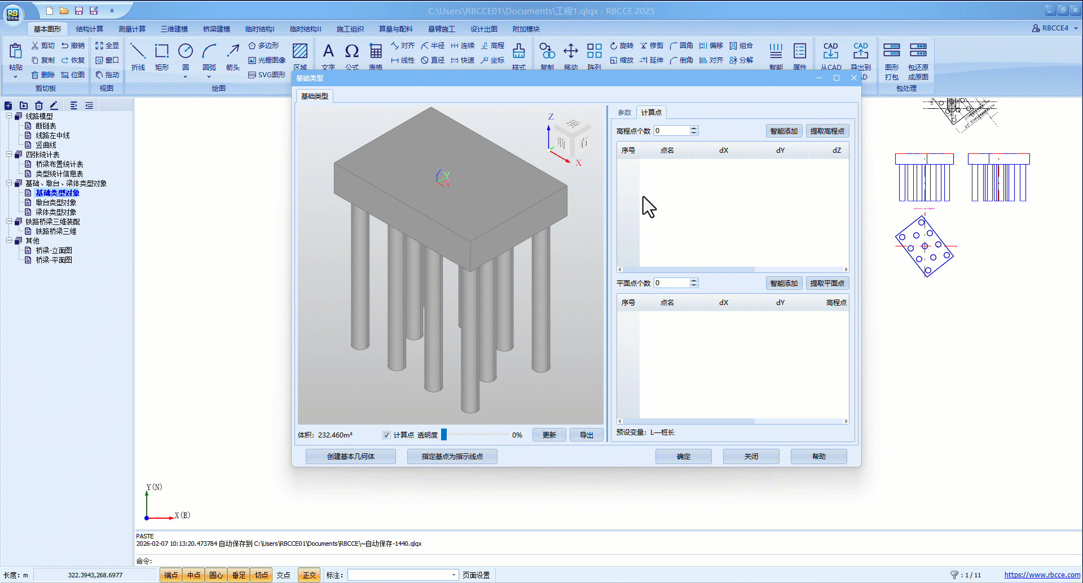This screenshot has height=583, width=1083.
Task: Click the 提取高程点 button
Action: (827, 131)
